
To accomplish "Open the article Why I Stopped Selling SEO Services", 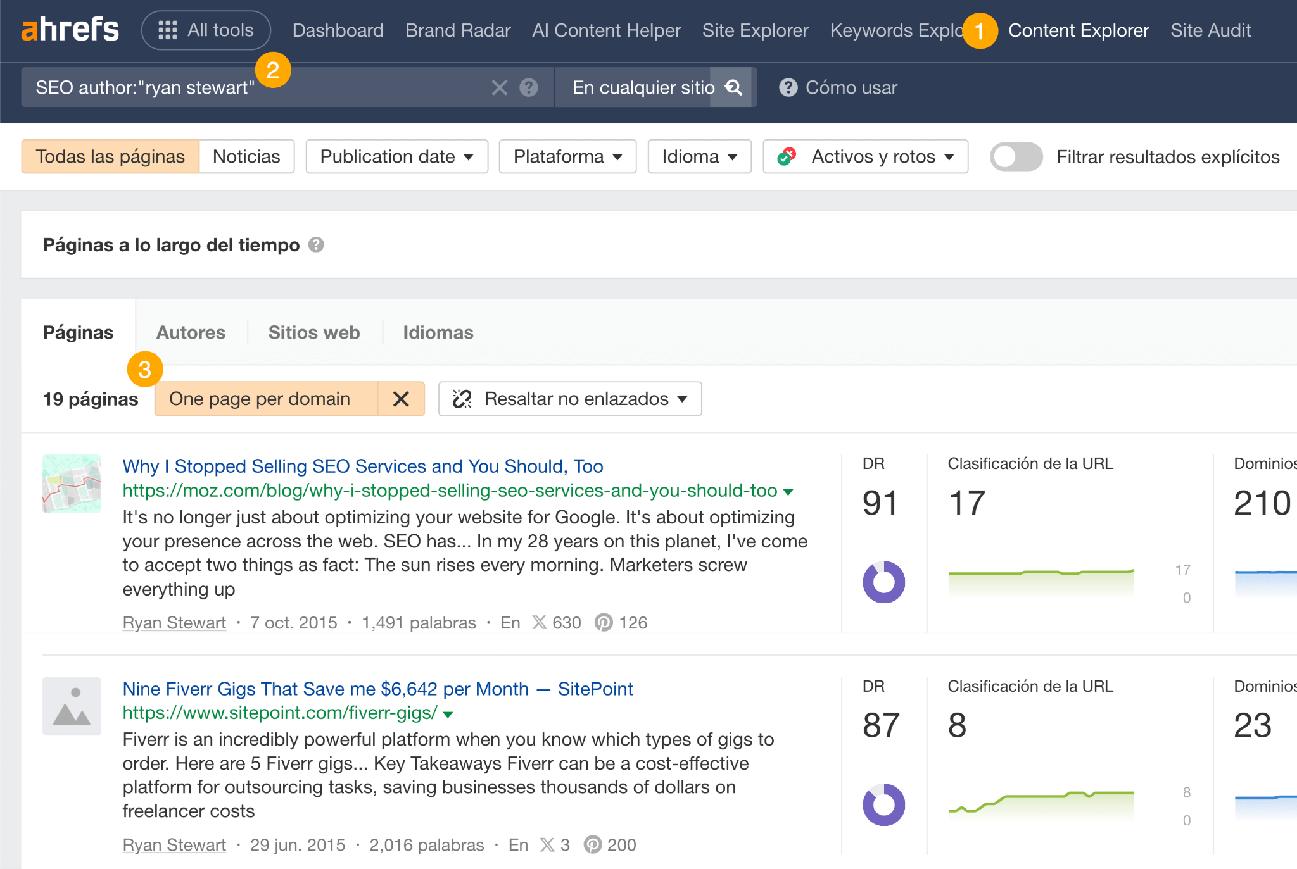I will [362, 466].
